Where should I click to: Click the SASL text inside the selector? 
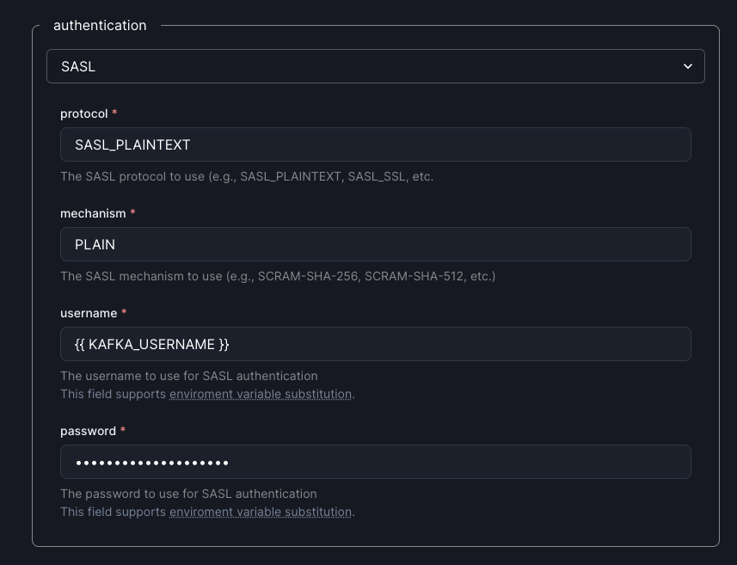click(78, 66)
